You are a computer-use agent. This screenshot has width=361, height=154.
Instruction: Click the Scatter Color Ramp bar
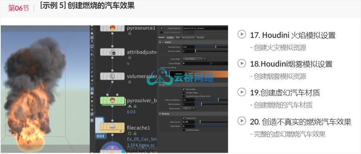click(x=199, y=74)
